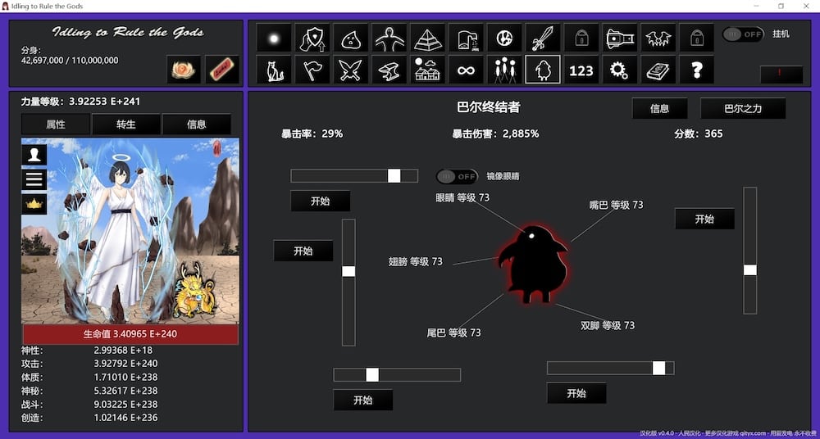Click 开始 left of 翅膀 vertical slider
Screen dimensions: 820x439
[303, 251]
